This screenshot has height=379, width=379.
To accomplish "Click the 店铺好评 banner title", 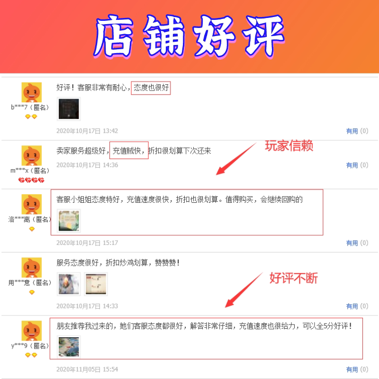I will (x=189, y=36).
